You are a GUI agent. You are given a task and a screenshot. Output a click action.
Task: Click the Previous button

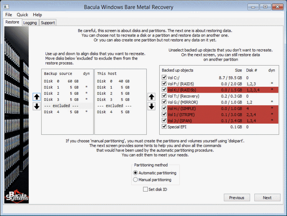(237, 198)
